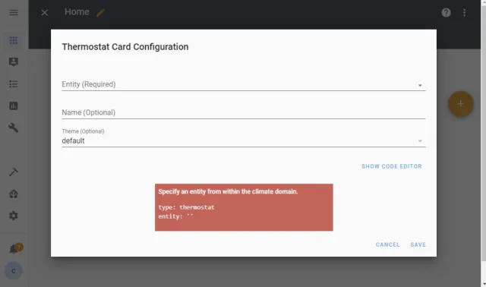Click SHOW CODE EDITOR
486x287 pixels.
pyautogui.click(x=392, y=166)
